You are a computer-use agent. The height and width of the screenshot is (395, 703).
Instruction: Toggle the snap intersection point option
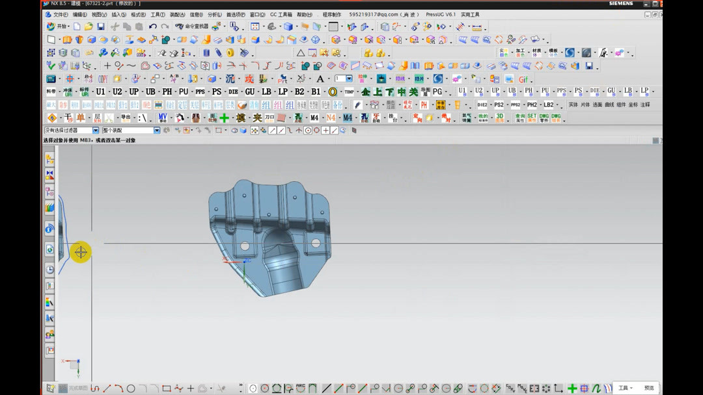pos(299,131)
